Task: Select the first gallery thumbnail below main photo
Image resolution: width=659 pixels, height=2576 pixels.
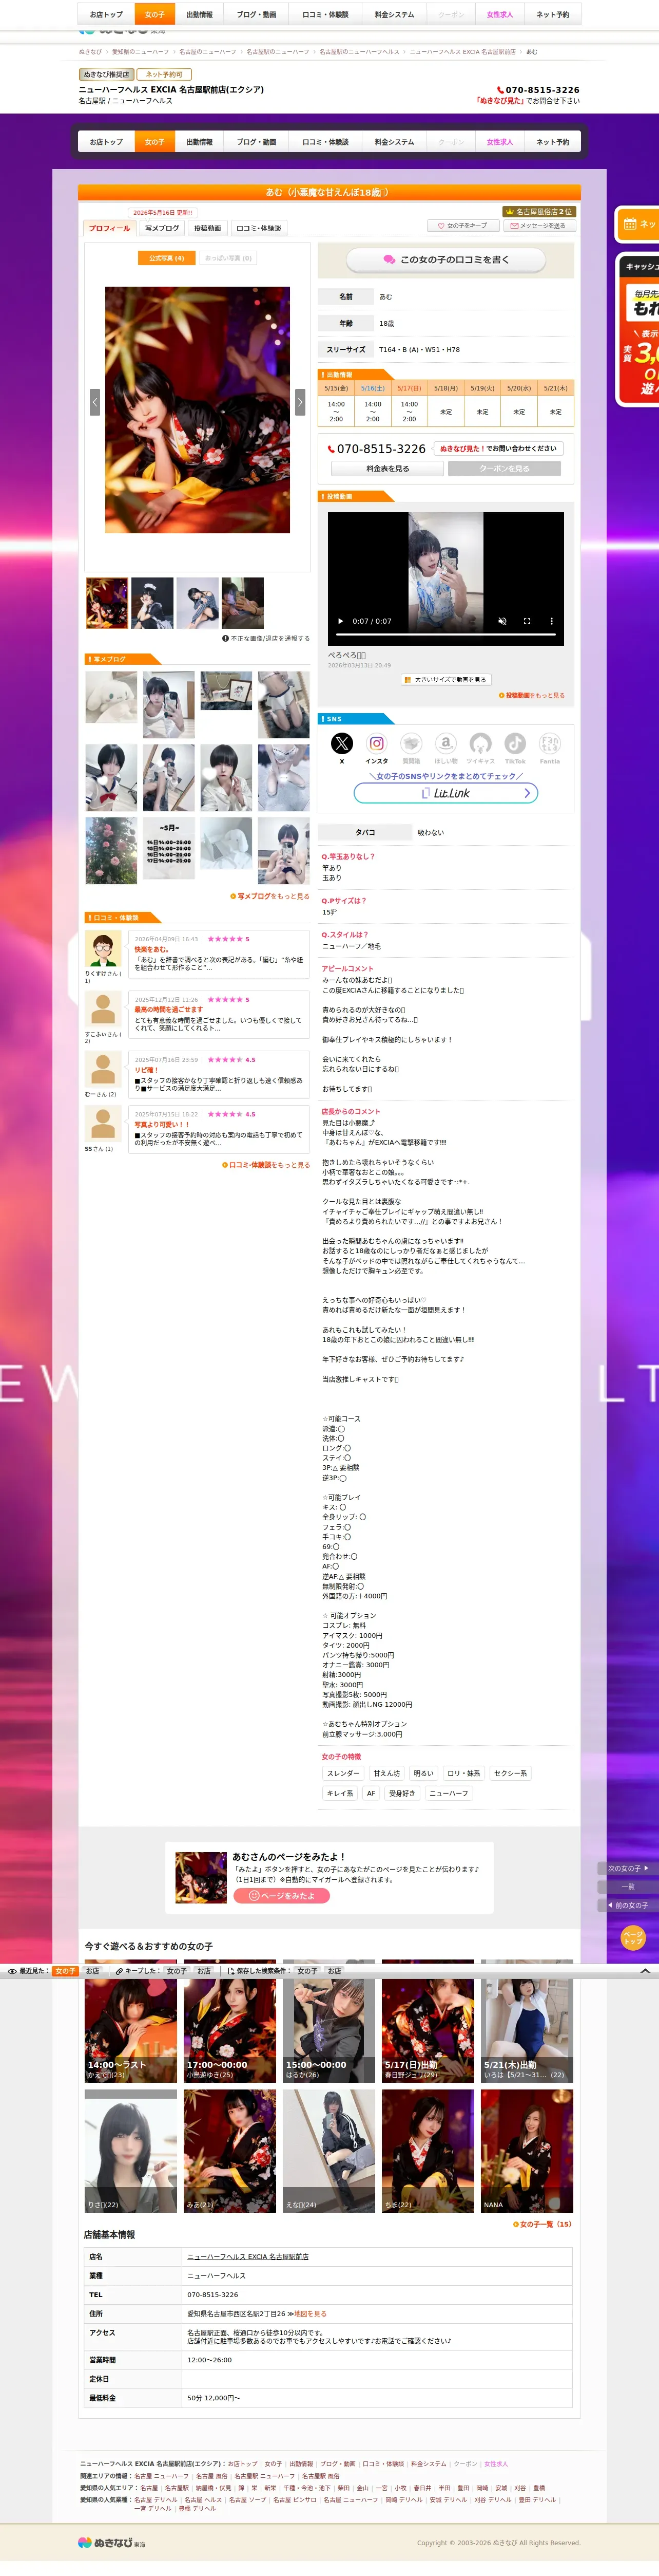Action: (107, 603)
